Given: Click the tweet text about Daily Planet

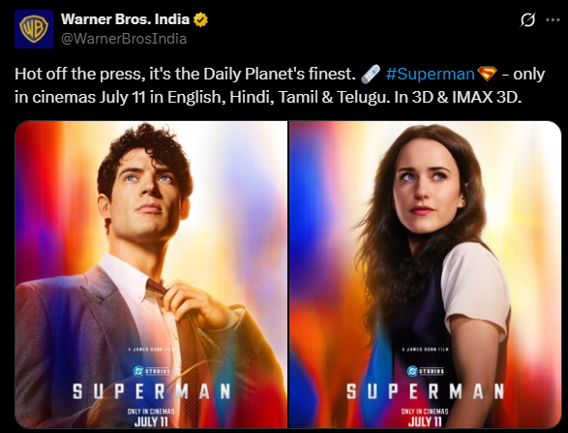Looking at the screenshot, I should (x=280, y=85).
